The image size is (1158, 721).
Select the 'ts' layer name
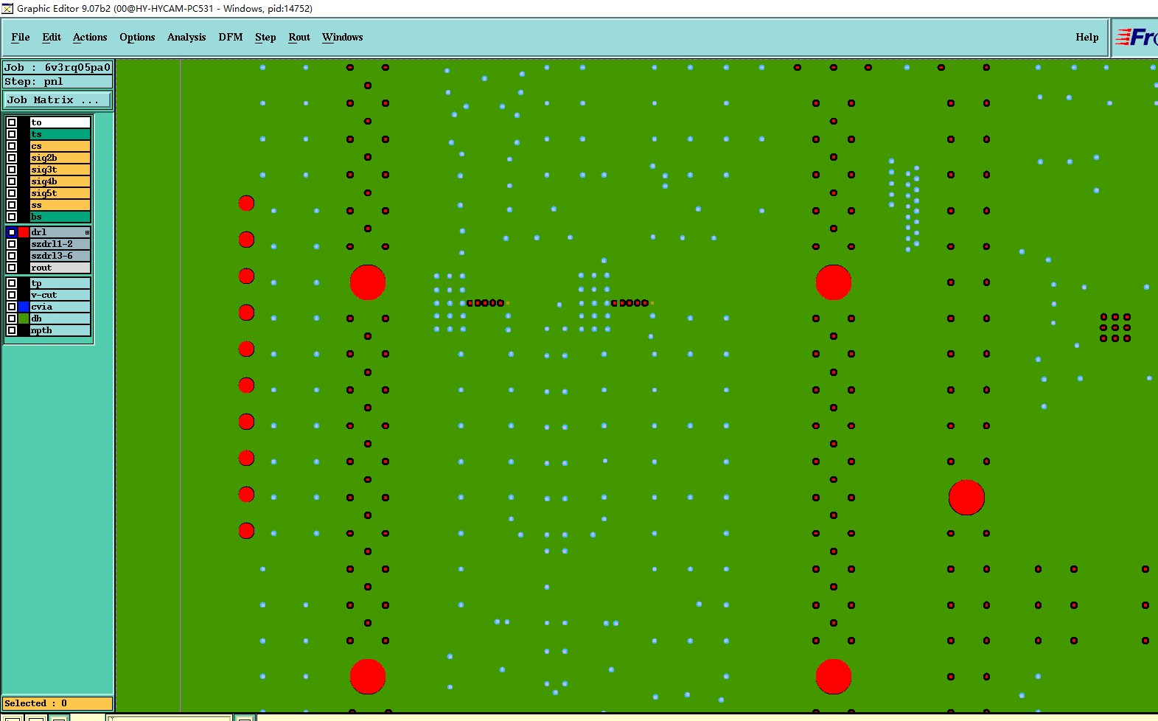point(60,134)
